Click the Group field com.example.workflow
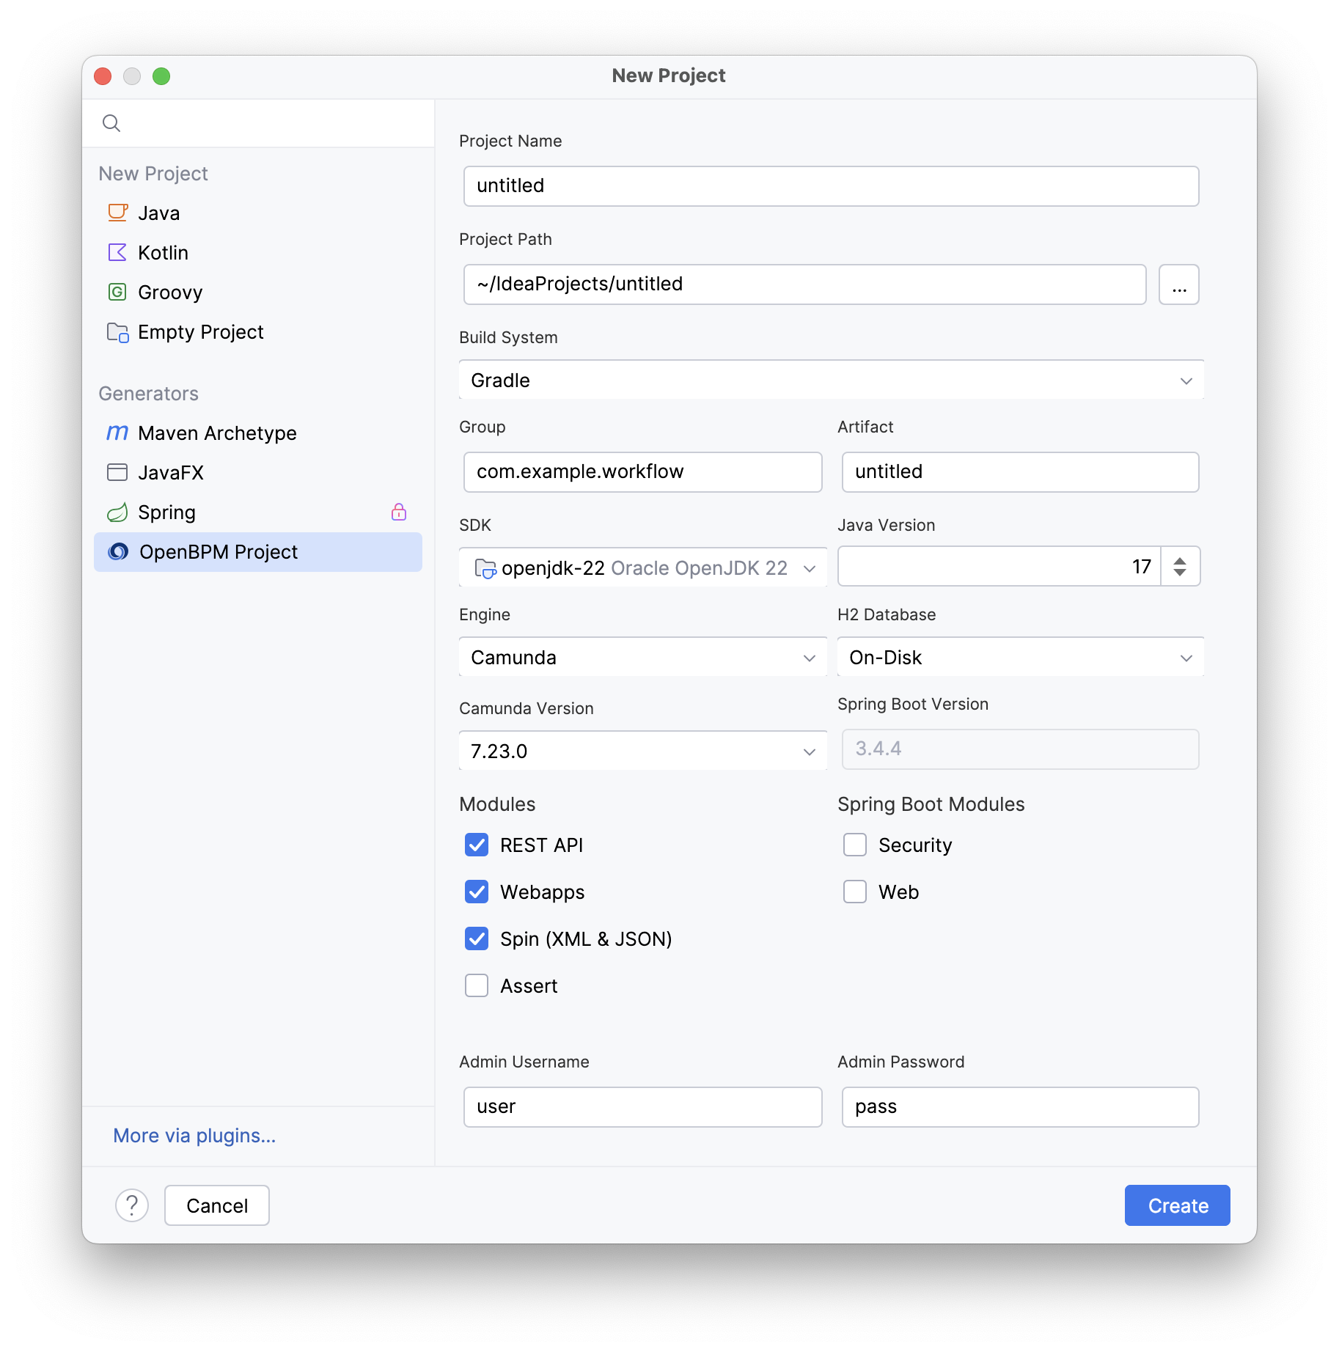Viewport: 1339px width, 1352px height. click(643, 472)
